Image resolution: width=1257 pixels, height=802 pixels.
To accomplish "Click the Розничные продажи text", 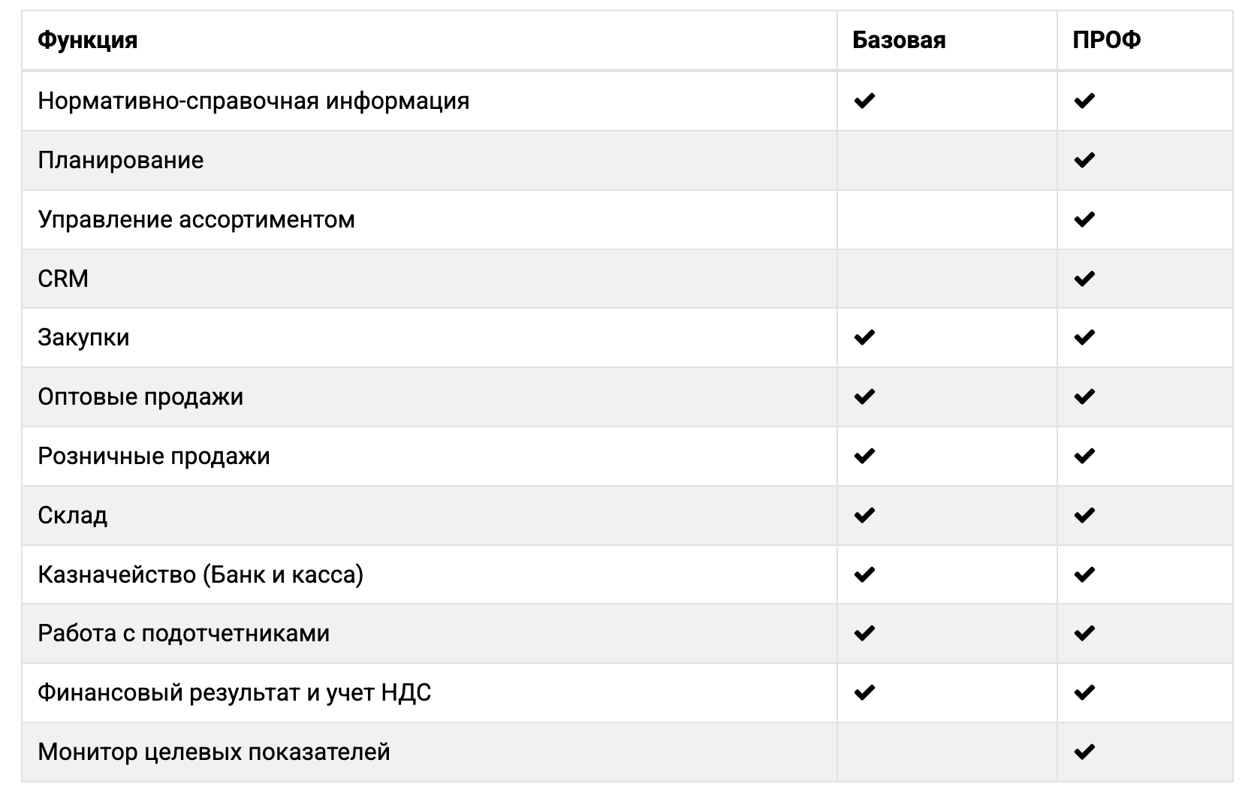I will pyautogui.click(x=154, y=456).
